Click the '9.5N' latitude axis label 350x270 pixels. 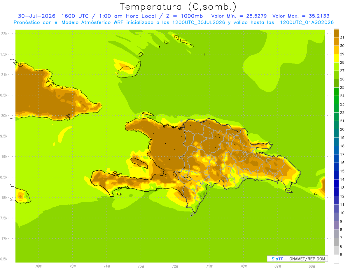pyautogui.click(x=4, y=136)
